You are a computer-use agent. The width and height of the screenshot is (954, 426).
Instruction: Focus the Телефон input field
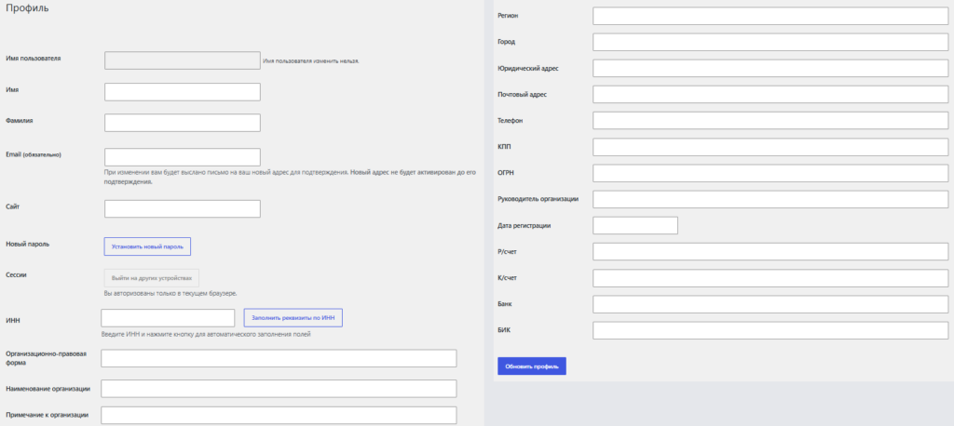[x=770, y=120]
